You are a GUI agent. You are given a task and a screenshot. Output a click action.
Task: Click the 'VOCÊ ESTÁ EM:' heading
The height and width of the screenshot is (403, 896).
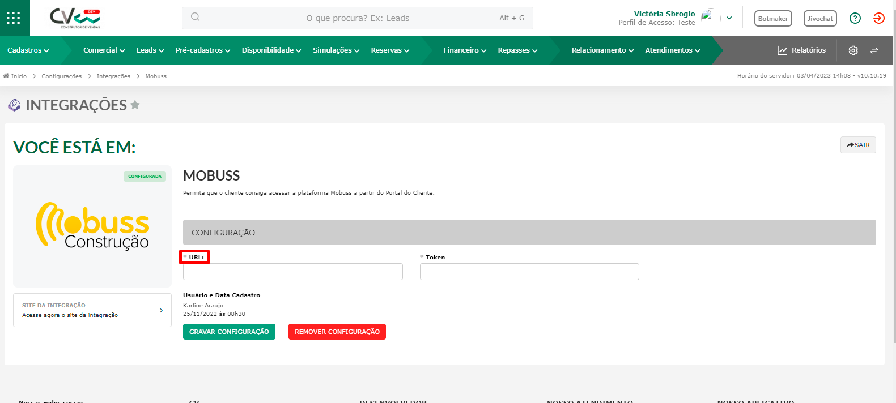pyautogui.click(x=74, y=147)
